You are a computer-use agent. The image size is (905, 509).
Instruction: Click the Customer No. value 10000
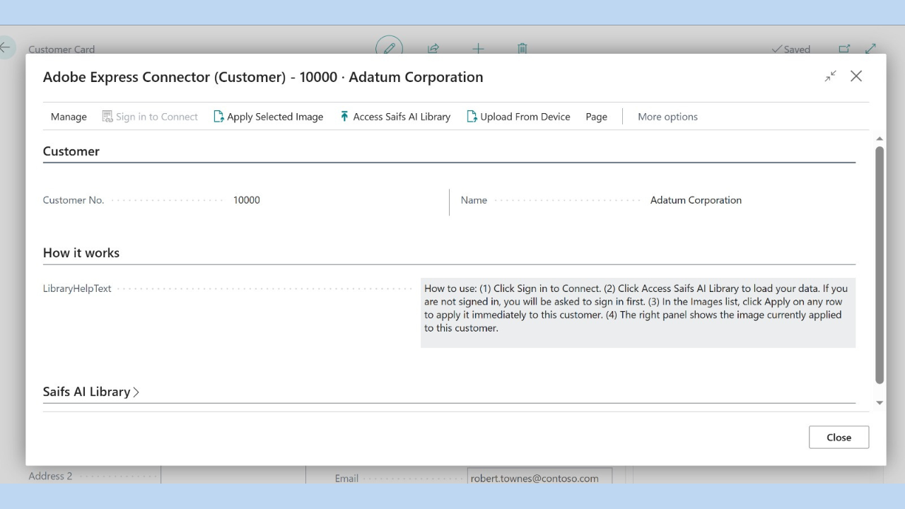click(247, 200)
